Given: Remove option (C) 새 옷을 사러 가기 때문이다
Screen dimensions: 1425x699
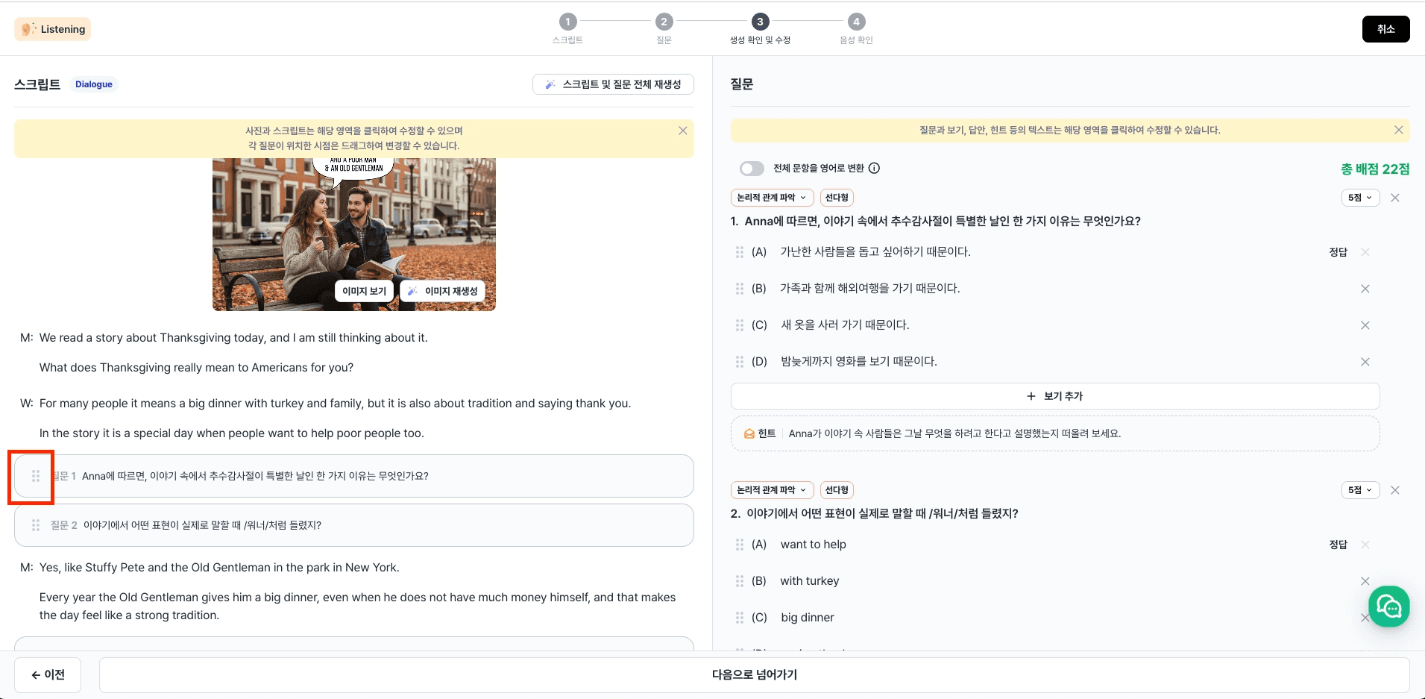Looking at the screenshot, I should point(1365,325).
